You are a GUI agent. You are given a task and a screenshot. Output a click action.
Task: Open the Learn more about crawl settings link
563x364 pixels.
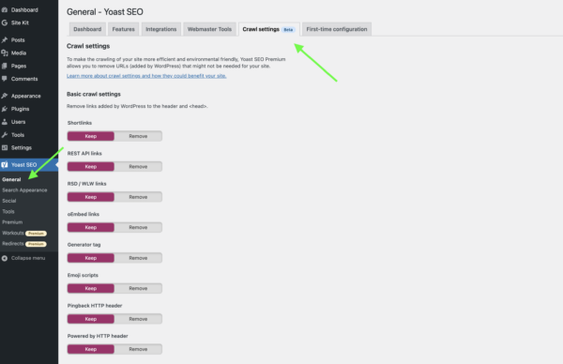146,76
